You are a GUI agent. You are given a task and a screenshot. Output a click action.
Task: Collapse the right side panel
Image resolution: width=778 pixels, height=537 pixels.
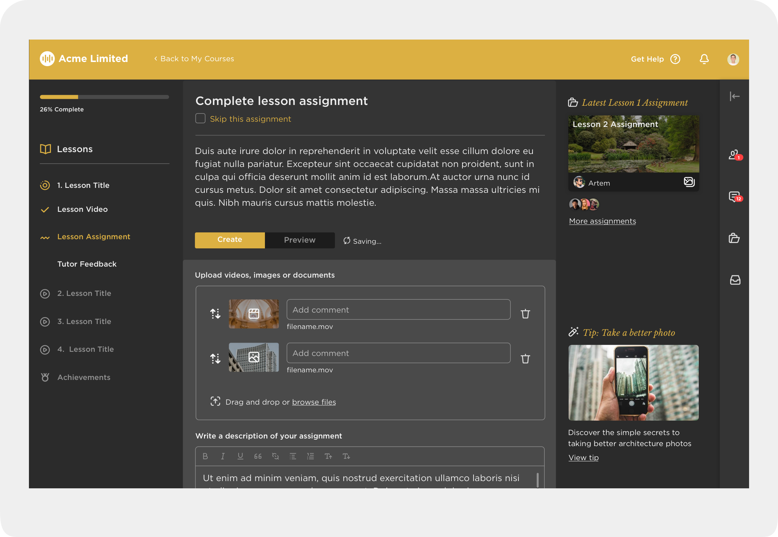point(735,96)
